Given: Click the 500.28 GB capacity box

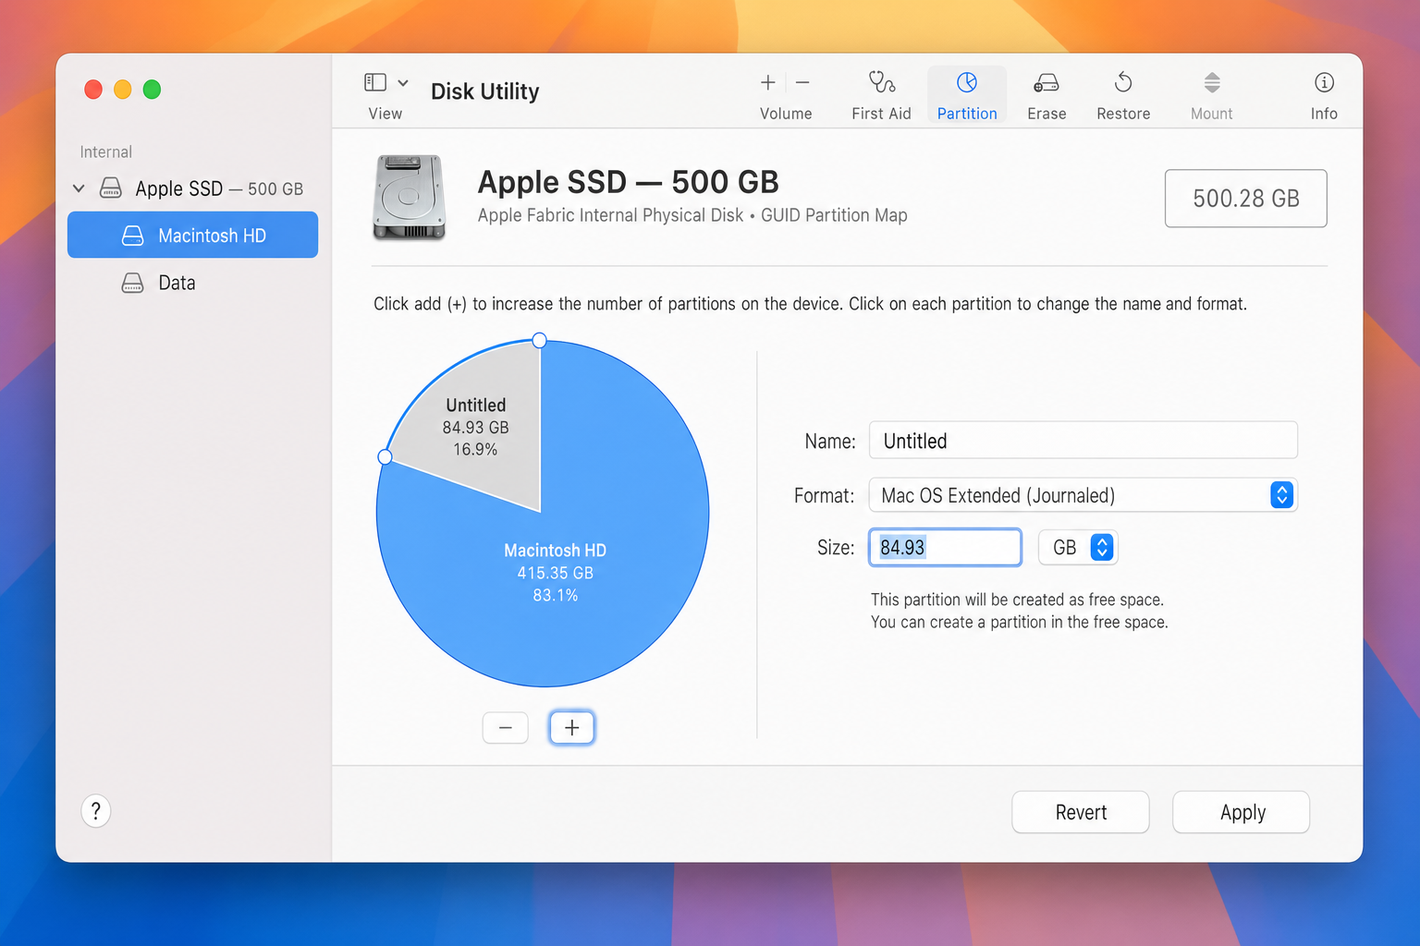Looking at the screenshot, I should 1245,198.
